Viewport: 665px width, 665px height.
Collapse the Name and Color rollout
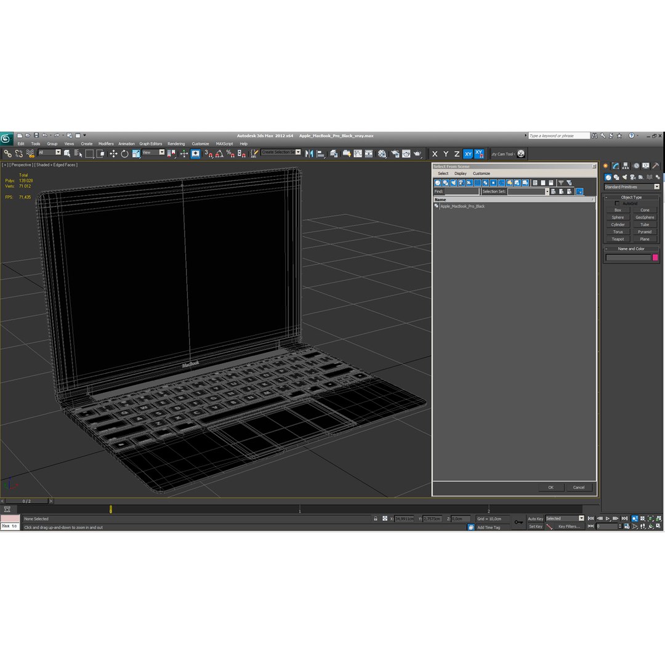click(631, 249)
